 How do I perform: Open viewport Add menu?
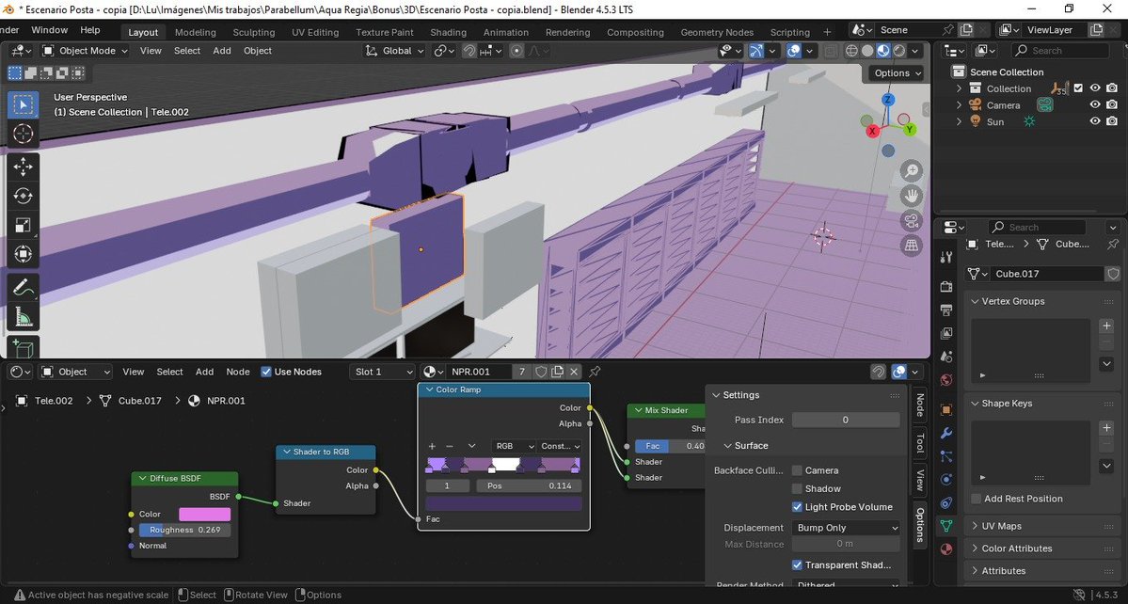click(x=222, y=51)
